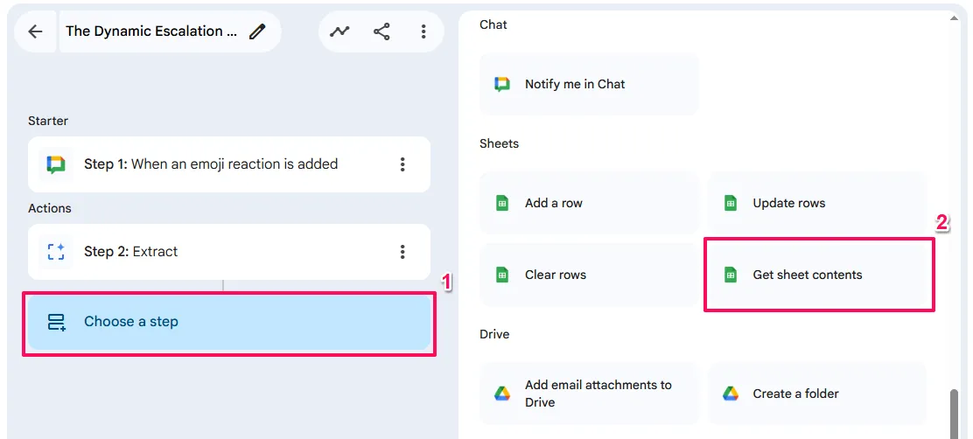Open the top toolbar three-dot menu
973x439 pixels.
pos(423,31)
